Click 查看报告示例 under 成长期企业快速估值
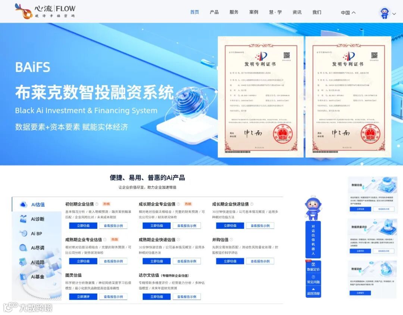The height and width of the screenshot is (315, 403). click(x=260, y=226)
